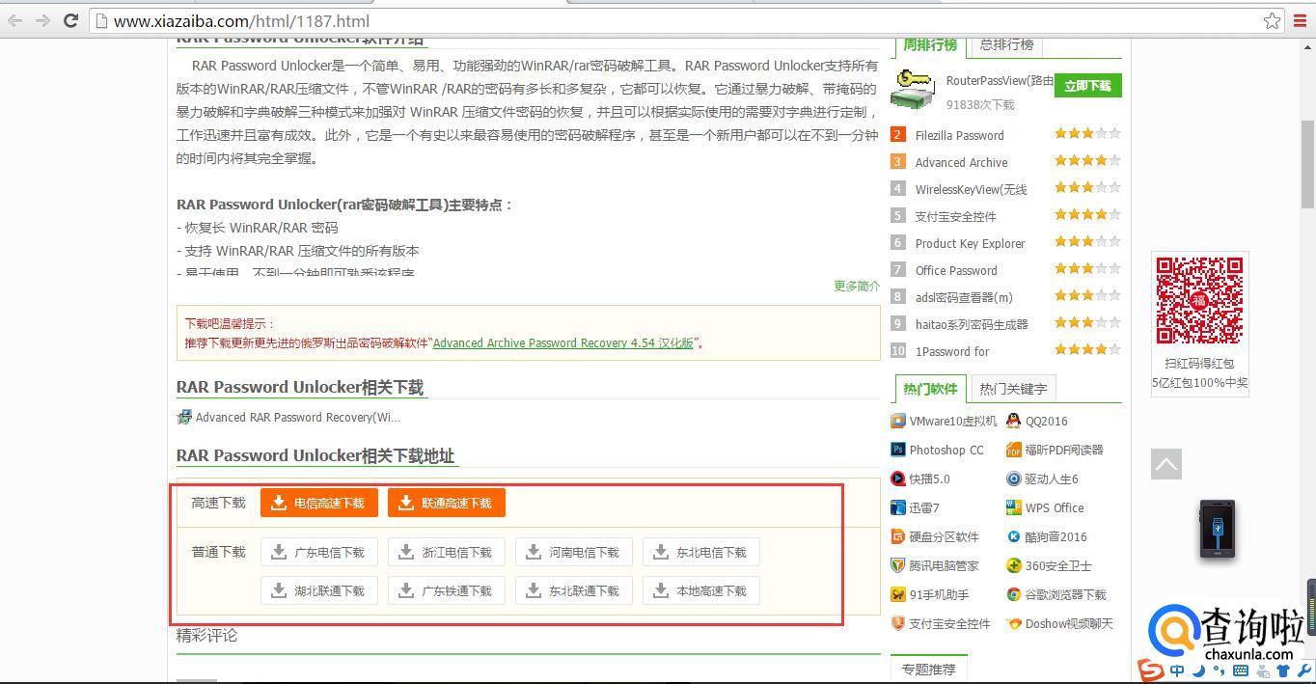Click the 360安全卫士 icon
Image resolution: width=1316 pixels, height=684 pixels.
1013,565
